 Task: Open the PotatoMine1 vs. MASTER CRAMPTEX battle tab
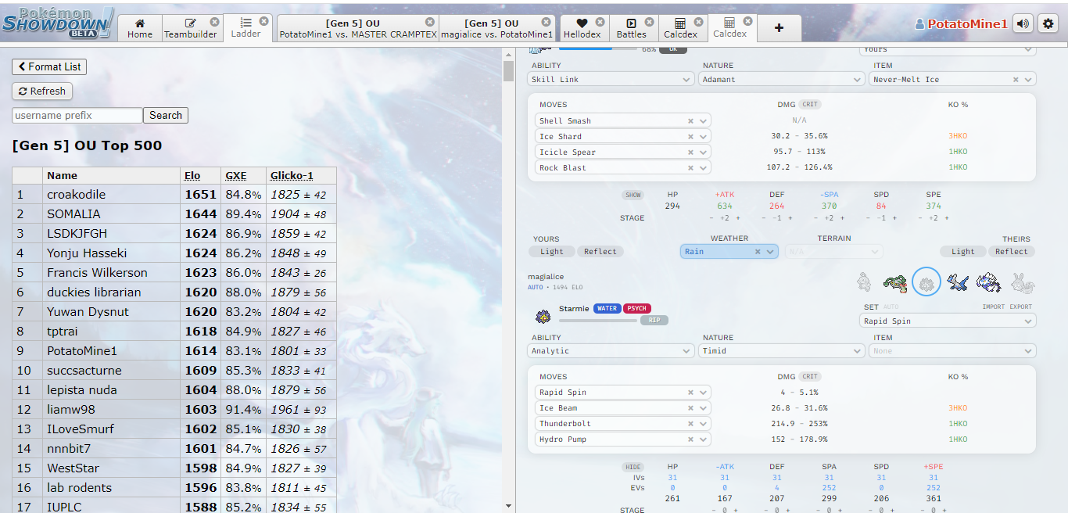[358, 28]
